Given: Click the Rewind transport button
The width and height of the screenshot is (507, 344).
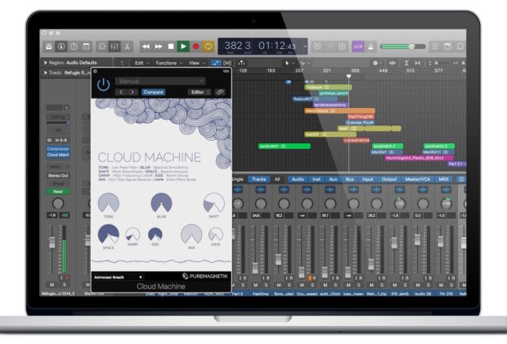Looking at the screenshot, I should 146,47.
